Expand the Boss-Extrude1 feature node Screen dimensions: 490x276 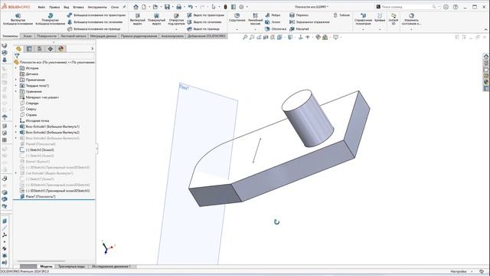click(x=16, y=127)
